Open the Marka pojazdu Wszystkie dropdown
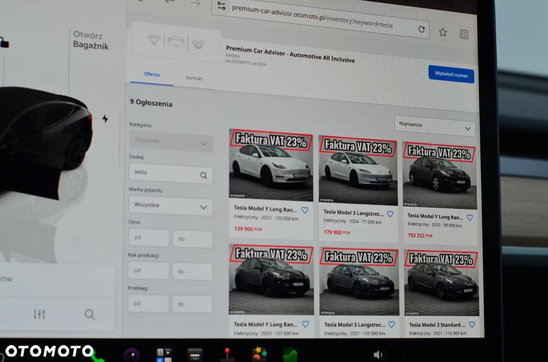This screenshot has height=362, width=548. point(170,206)
